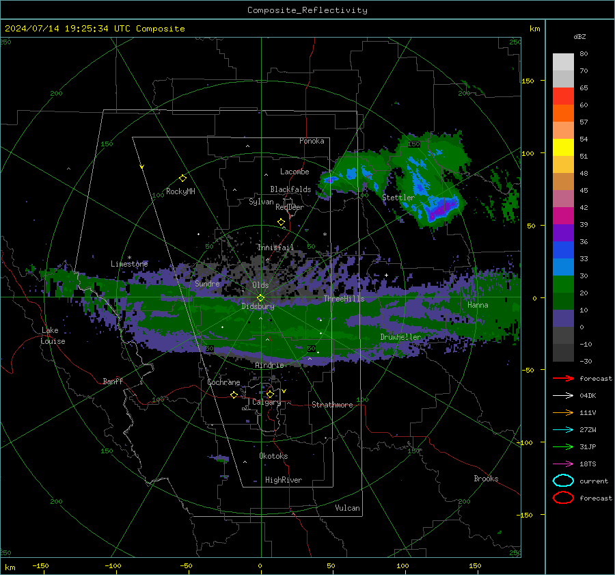The height and width of the screenshot is (575, 615).
Task: Click the red swatch under 65 dBZ
Action: (563, 96)
